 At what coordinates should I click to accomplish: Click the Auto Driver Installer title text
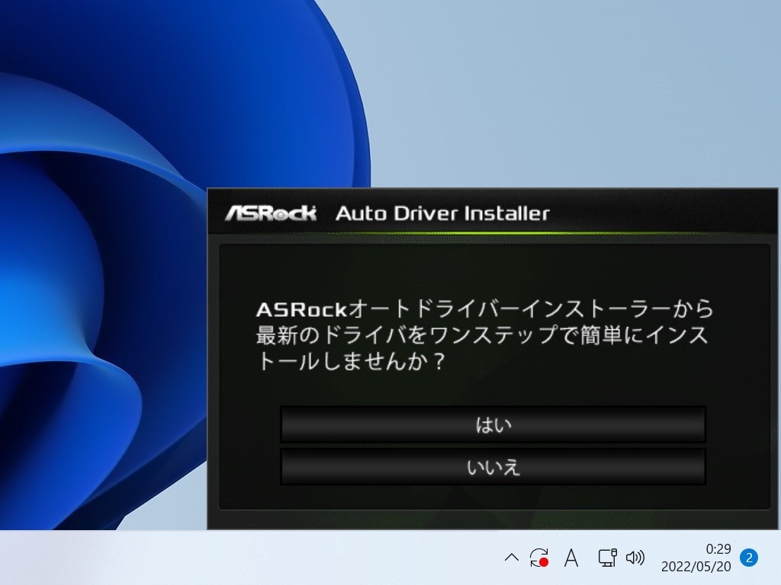(442, 213)
